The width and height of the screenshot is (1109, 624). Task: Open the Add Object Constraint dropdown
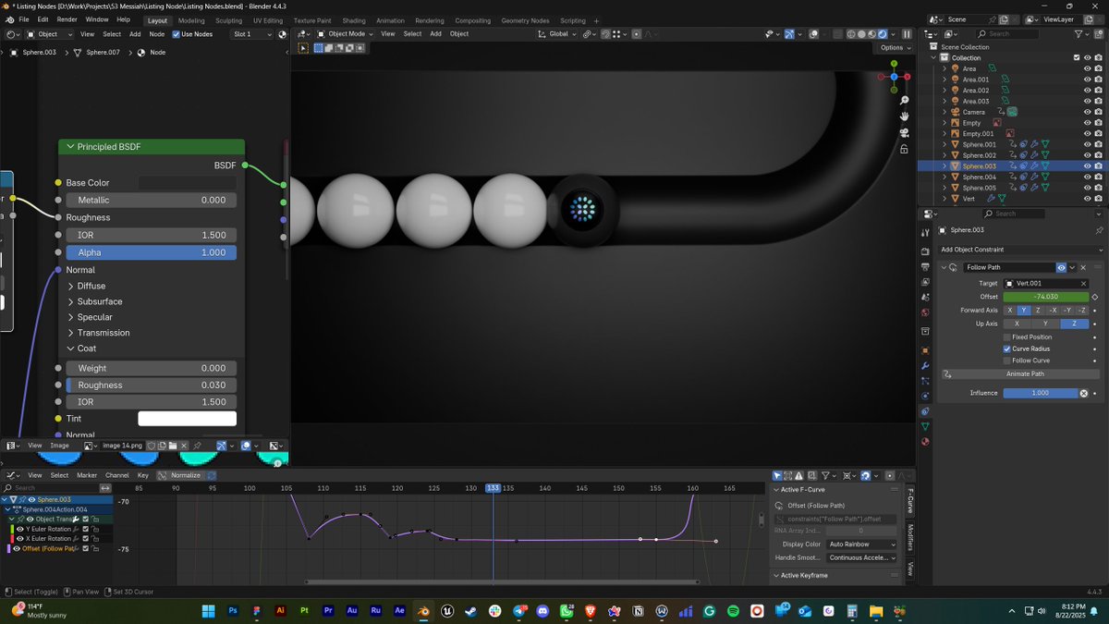[1020, 250]
